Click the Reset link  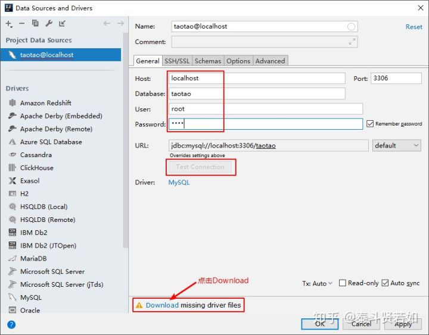tap(414, 27)
